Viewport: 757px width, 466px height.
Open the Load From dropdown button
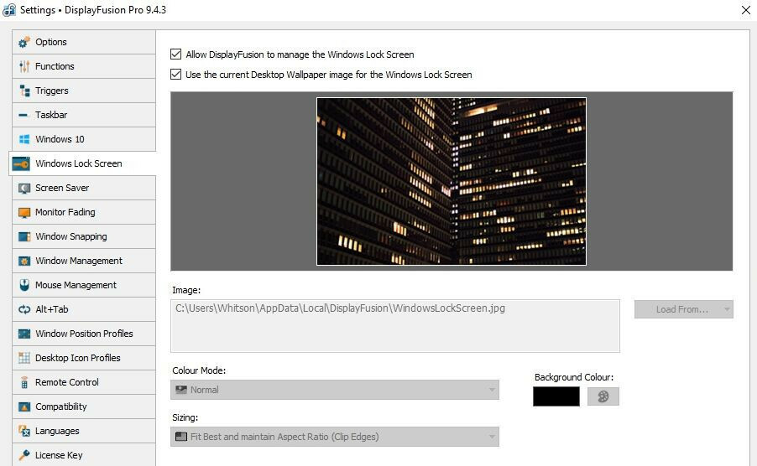click(x=683, y=309)
